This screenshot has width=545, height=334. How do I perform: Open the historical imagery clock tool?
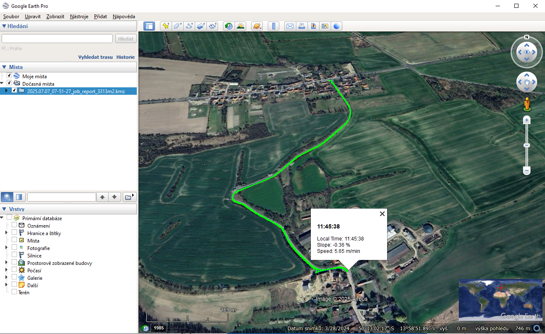[229, 26]
